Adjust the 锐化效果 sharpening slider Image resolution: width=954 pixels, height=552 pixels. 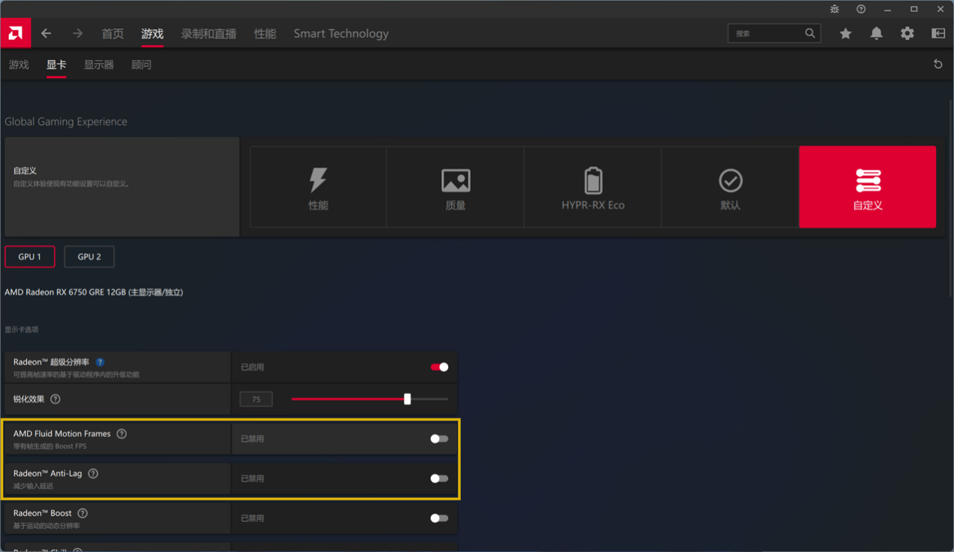(370, 399)
